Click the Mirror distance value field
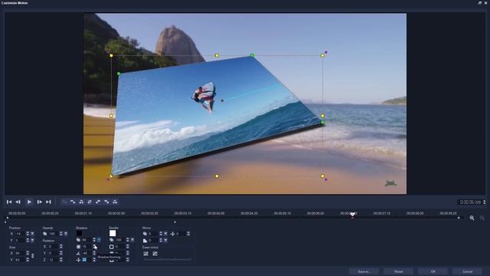 [x=181, y=234]
